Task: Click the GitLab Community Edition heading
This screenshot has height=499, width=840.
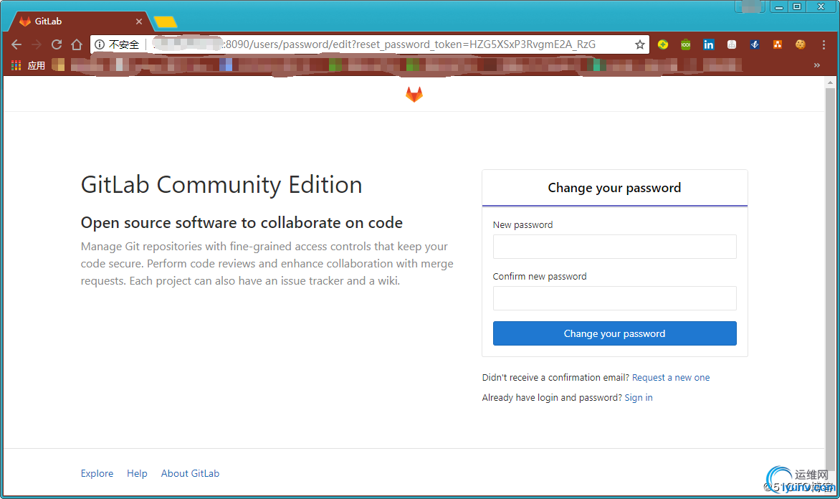Action: click(x=221, y=185)
